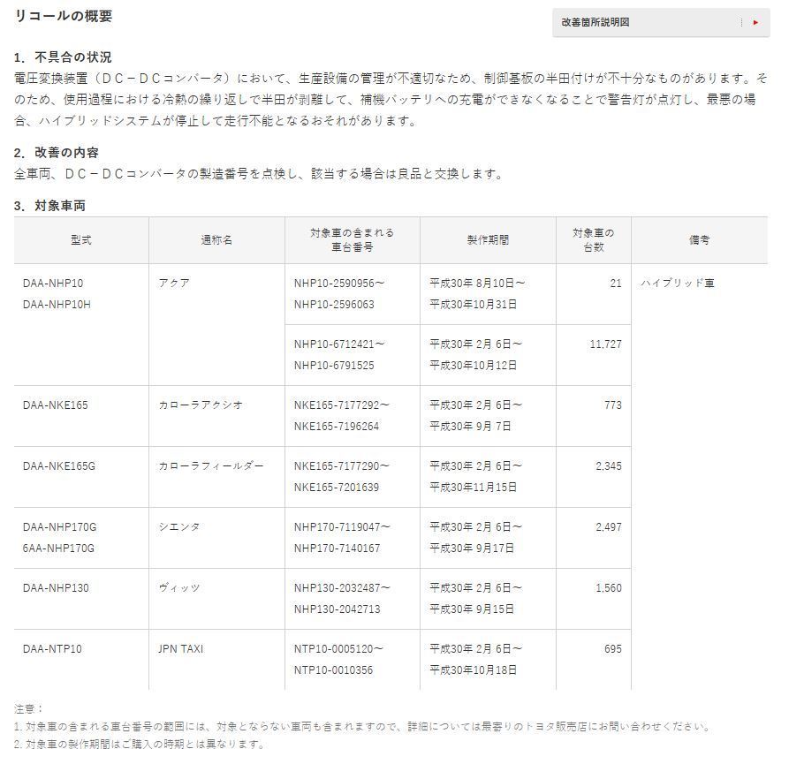
Task: Click the 製作期間 column header
Action: tap(488, 240)
